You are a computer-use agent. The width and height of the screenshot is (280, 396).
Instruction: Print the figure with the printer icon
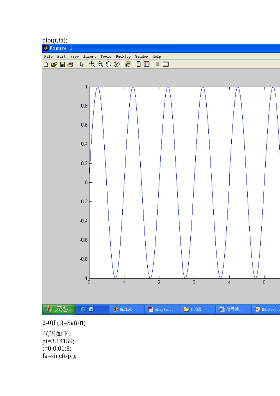click(70, 64)
